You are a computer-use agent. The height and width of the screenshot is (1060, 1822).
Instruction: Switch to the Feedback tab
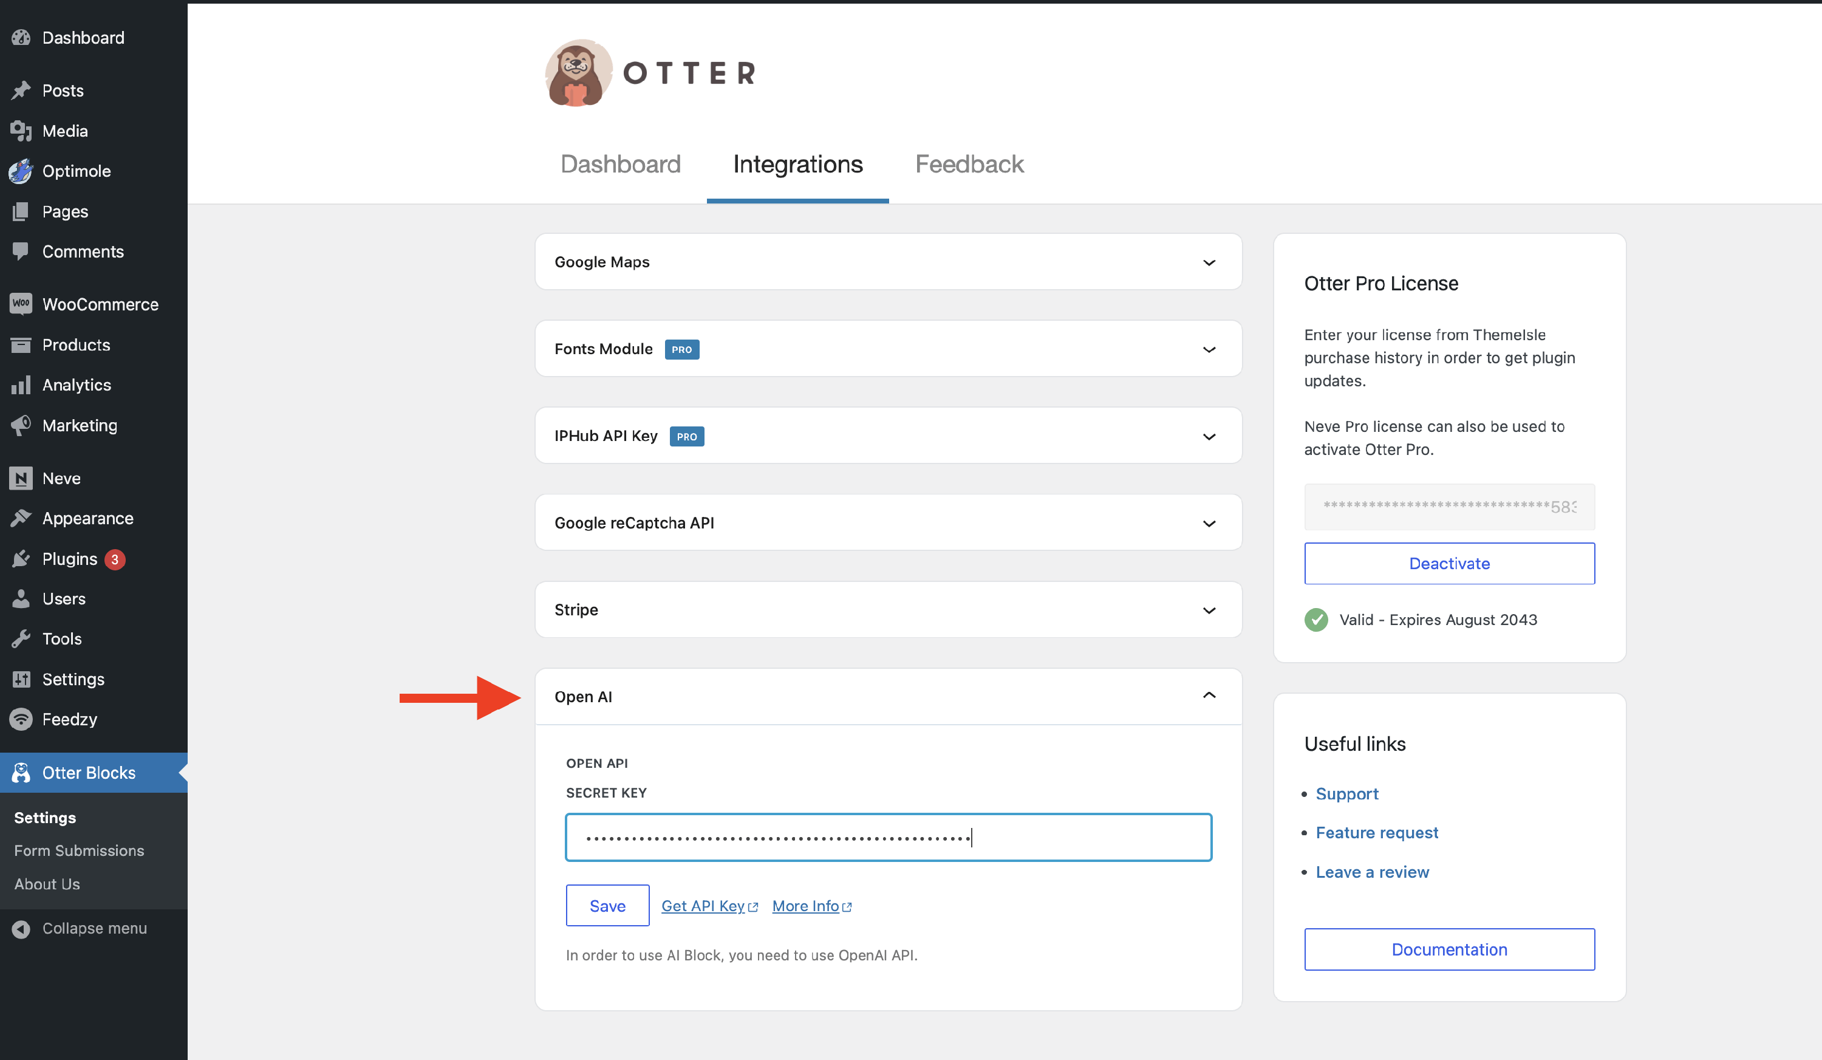click(x=969, y=164)
